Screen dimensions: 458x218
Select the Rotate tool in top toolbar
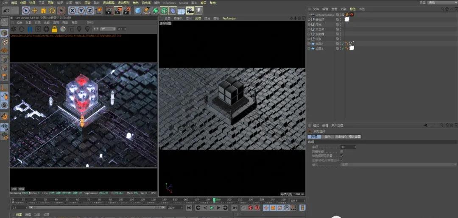[x=52, y=11]
